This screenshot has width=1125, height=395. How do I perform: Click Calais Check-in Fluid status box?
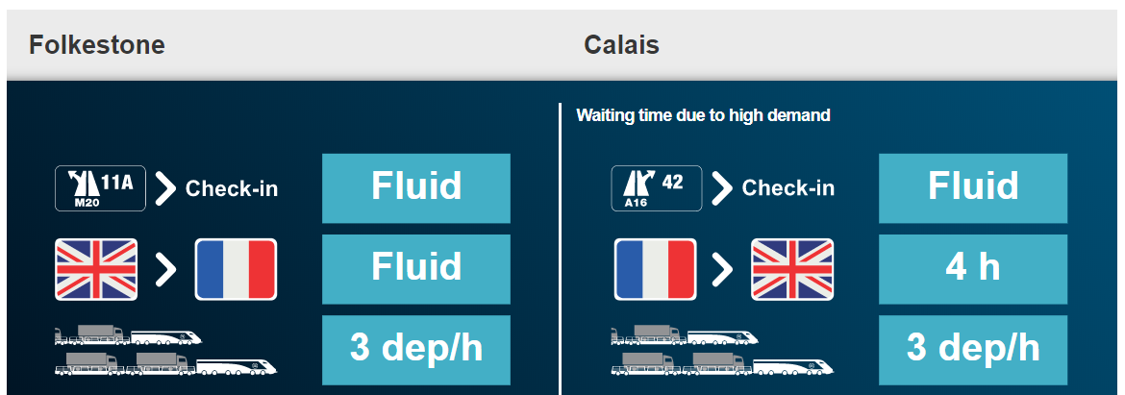(972, 188)
